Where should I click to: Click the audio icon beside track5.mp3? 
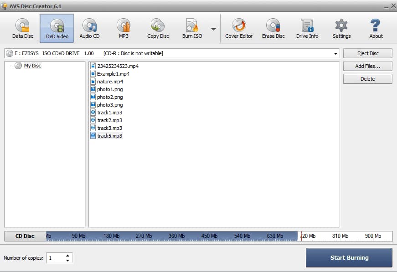pos(93,136)
